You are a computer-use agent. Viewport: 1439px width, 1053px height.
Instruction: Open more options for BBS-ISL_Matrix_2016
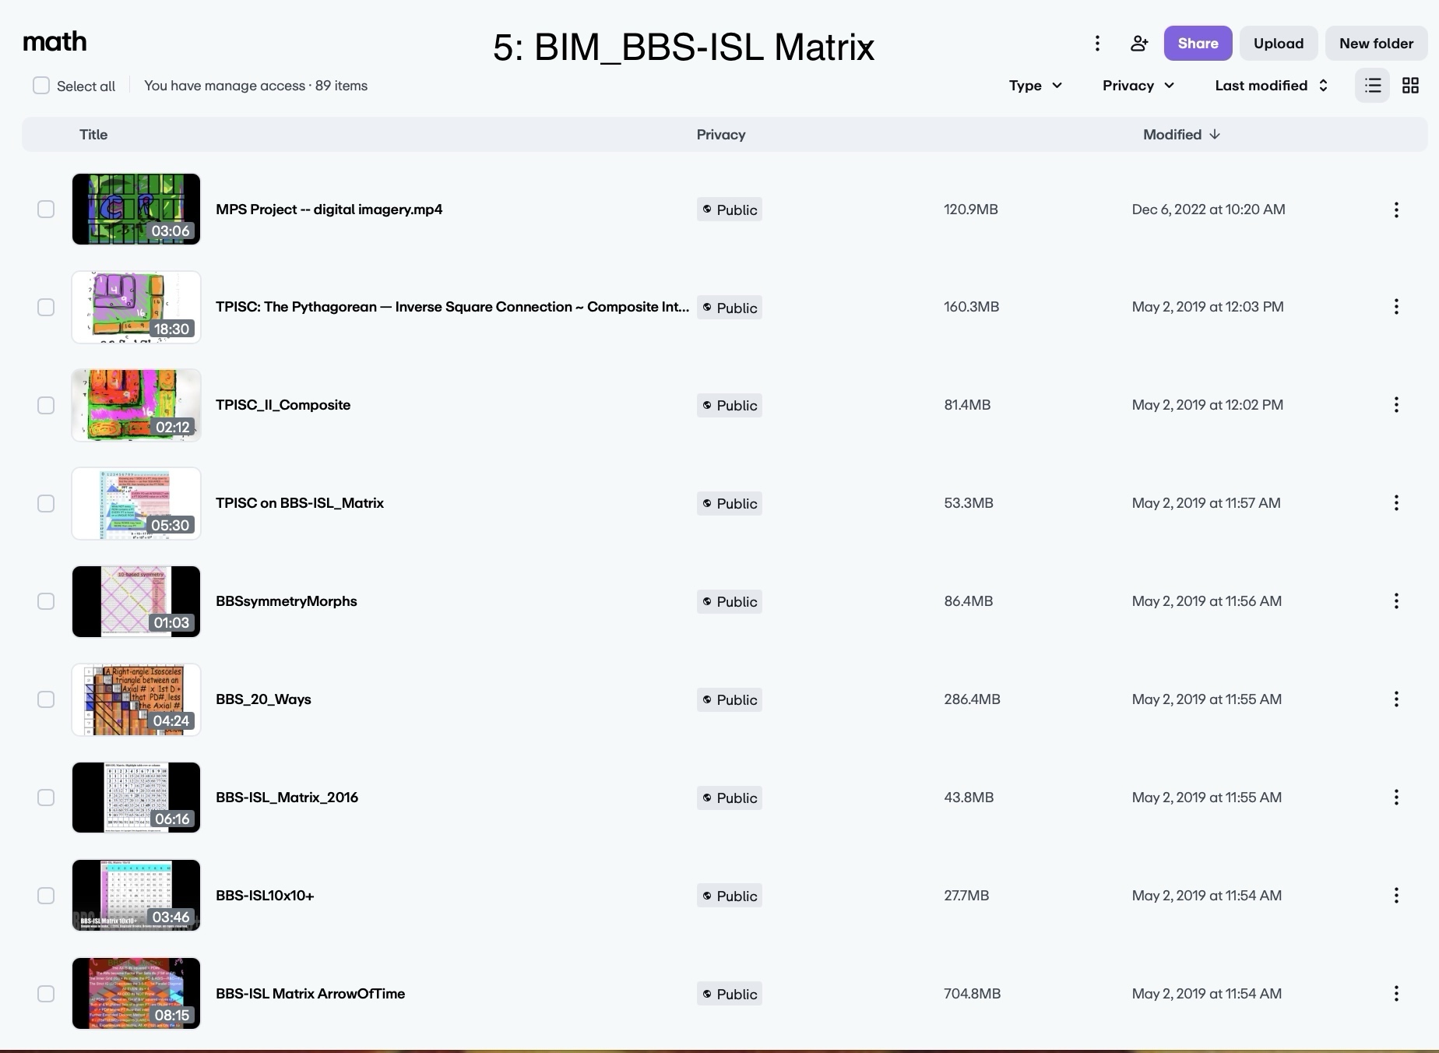(1396, 798)
